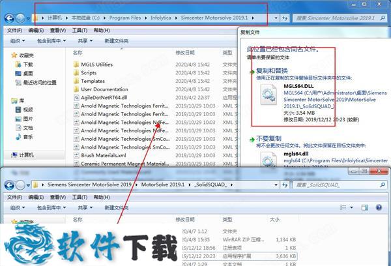
Task: Click Program Files breadcrumb in top address bar
Action: click(125, 18)
